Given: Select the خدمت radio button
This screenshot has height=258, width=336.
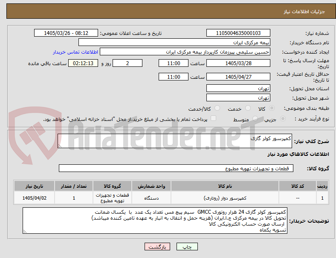Looking at the screenshot, I should point(248,108).
